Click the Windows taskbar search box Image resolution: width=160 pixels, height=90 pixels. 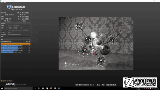click(18, 88)
